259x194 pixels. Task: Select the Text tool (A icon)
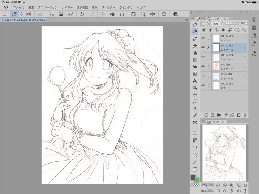(195, 81)
